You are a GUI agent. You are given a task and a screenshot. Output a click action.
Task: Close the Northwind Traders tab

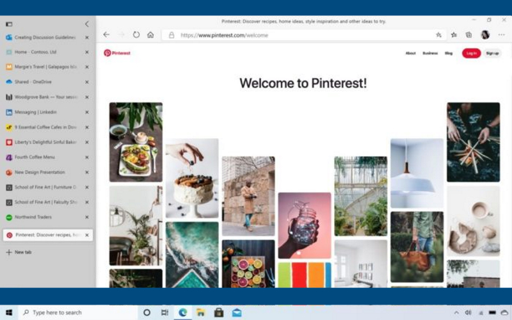[87, 217]
